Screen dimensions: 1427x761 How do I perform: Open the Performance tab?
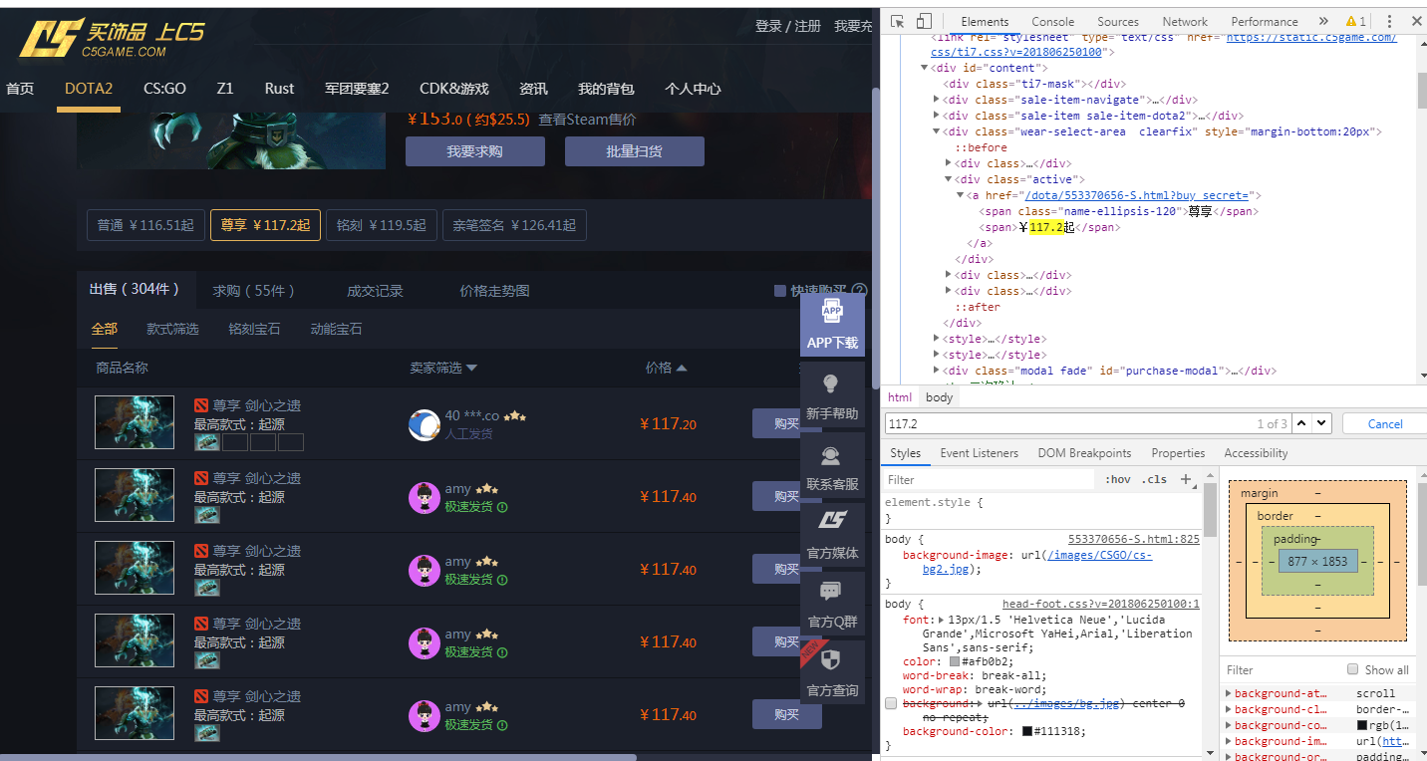[1265, 21]
